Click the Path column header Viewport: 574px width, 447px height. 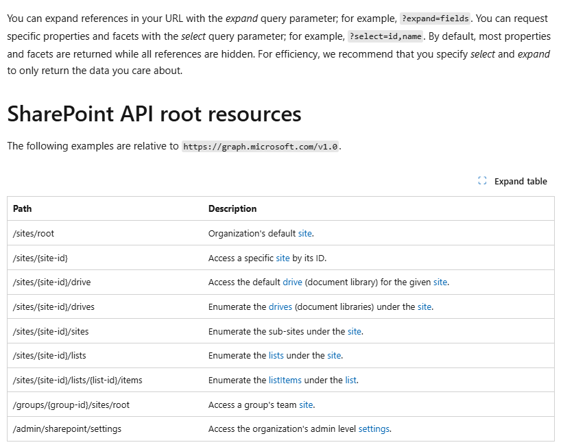tap(23, 208)
